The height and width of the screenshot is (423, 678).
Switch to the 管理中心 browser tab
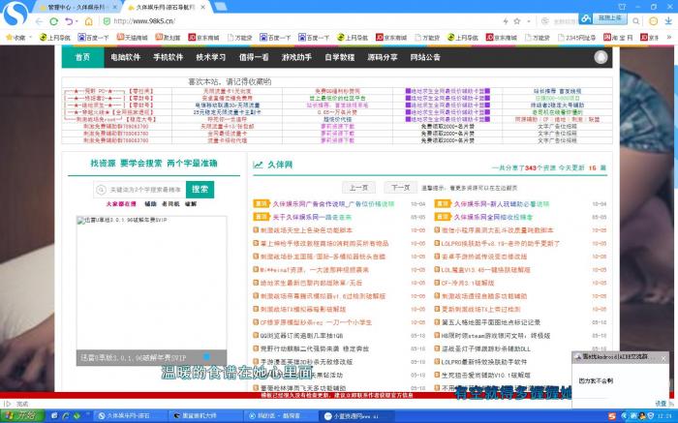coord(82,6)
